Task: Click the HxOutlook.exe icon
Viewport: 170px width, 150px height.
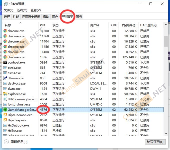Action: [x=5, y=125]
